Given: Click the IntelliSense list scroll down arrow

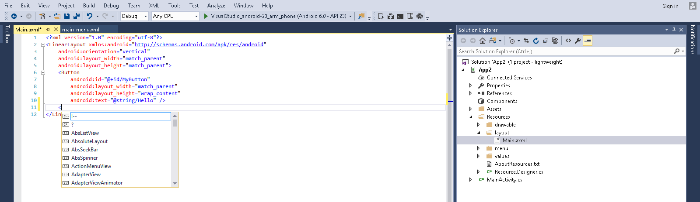Looking at the screenshot, I should [175, 184].
